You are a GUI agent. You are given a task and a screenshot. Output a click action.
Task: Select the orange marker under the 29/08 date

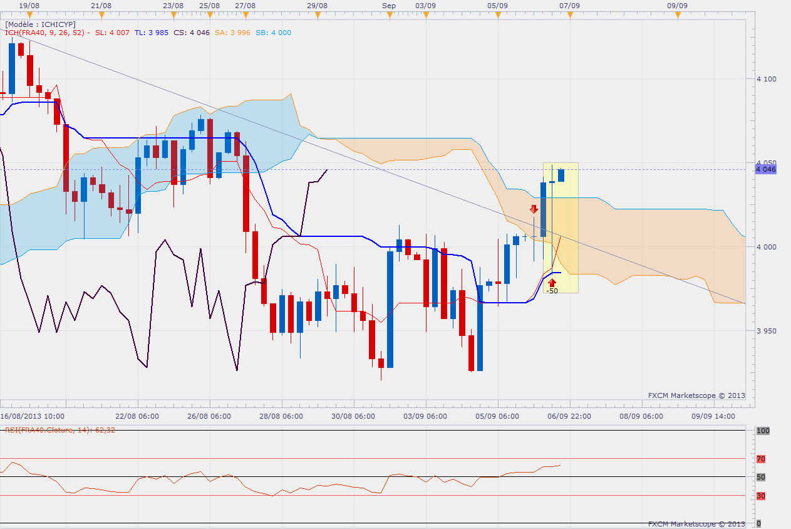point(318,16)
